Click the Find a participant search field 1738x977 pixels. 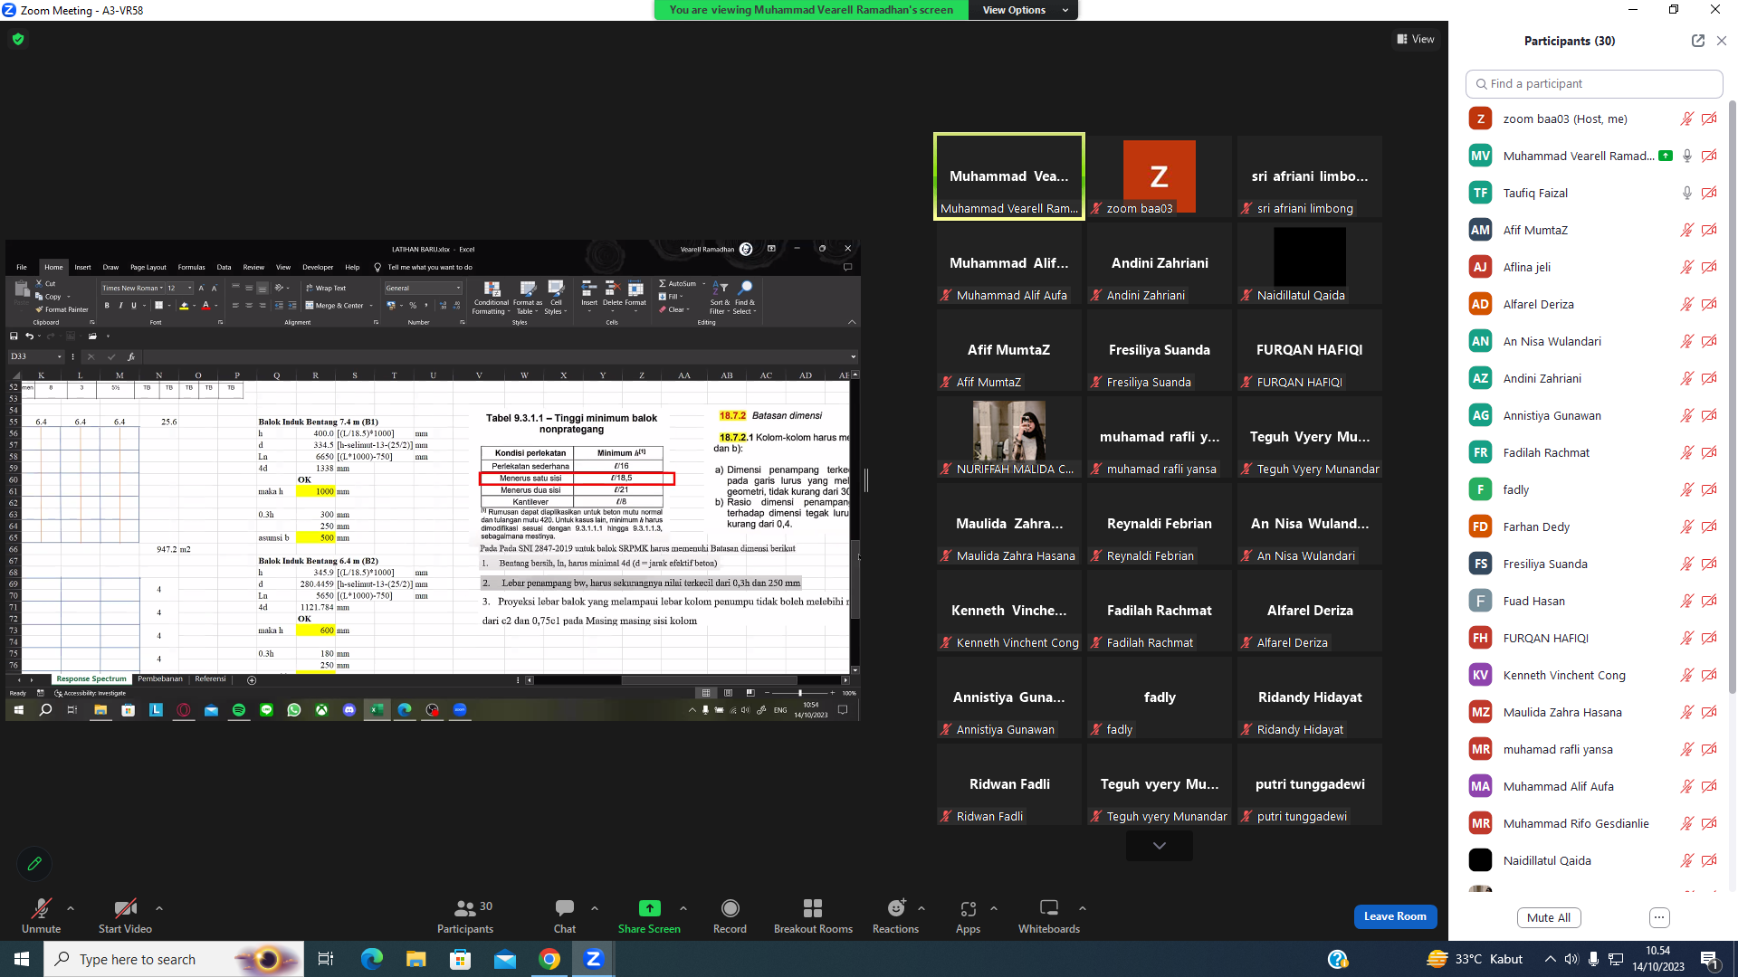tap(1594, 83)
